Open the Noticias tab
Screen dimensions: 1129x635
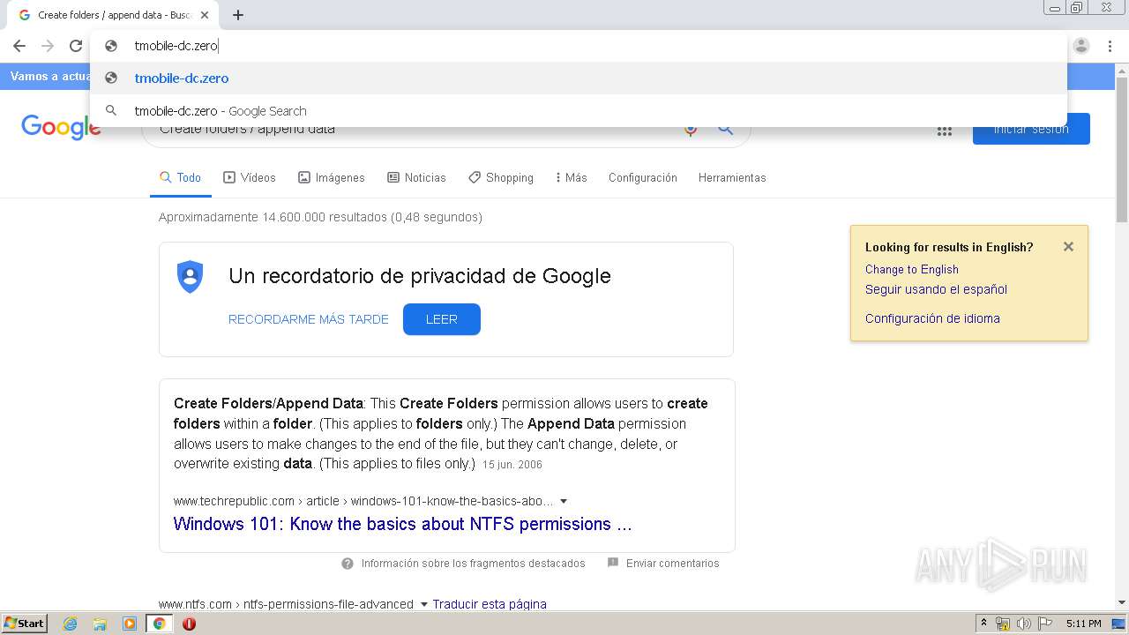(x=417, y=177)
